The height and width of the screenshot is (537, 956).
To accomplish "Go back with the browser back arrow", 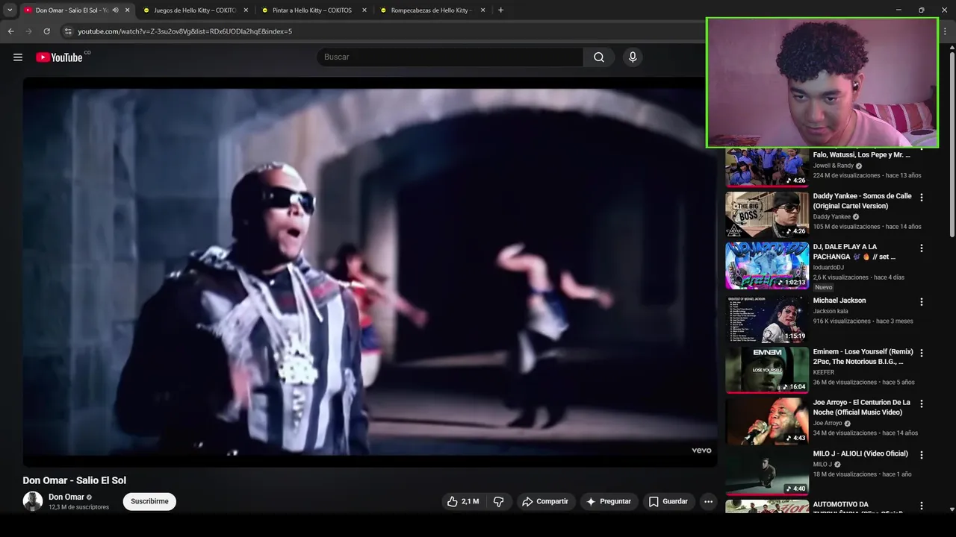I will tap(10, 31).
